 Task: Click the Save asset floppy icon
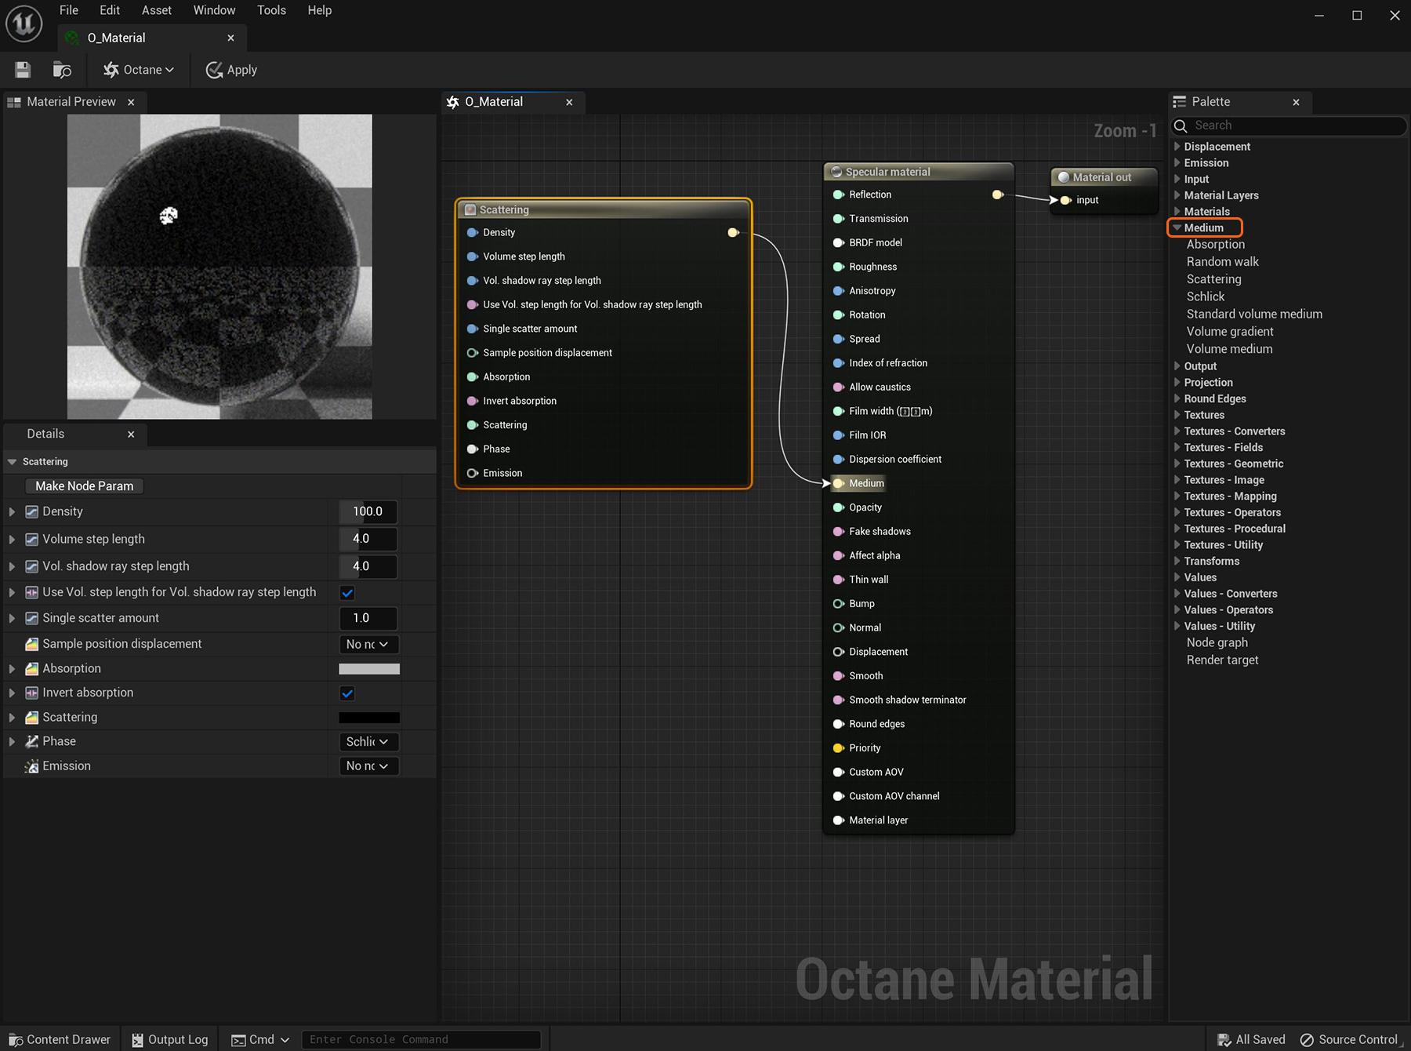(x=23, y=70)
